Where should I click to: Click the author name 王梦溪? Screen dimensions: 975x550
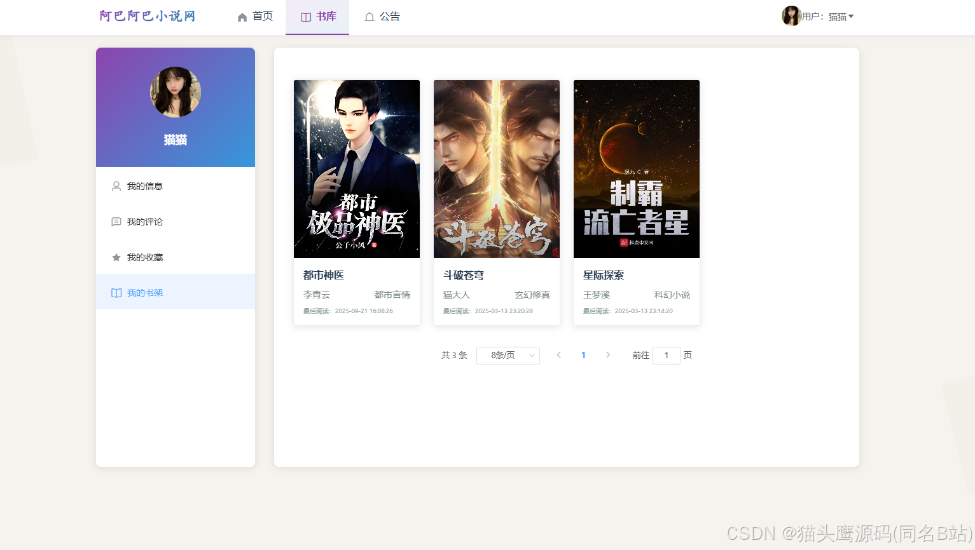click(597, 295)
